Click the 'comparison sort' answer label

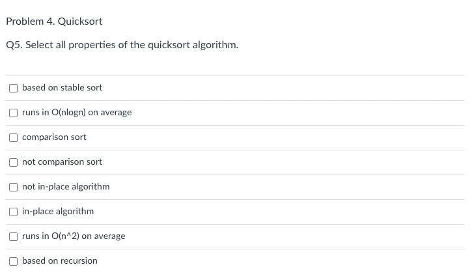[54, 137]
